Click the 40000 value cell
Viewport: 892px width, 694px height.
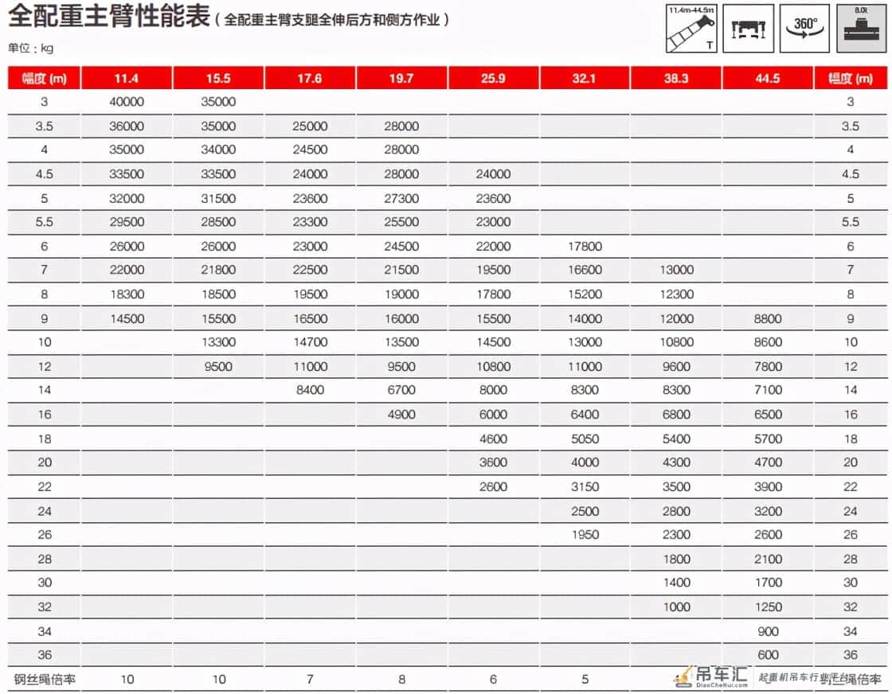pyautogui.click(x=127, y=102)
